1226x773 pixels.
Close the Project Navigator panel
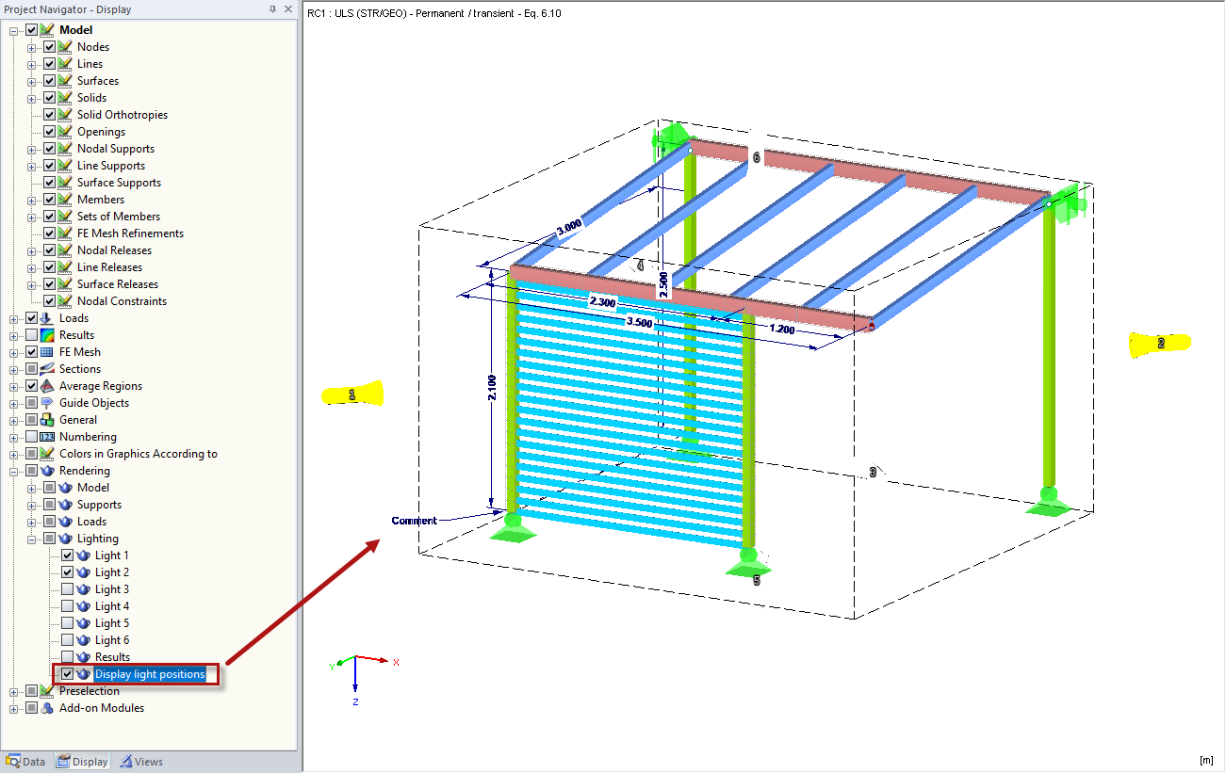pos(287,9)
